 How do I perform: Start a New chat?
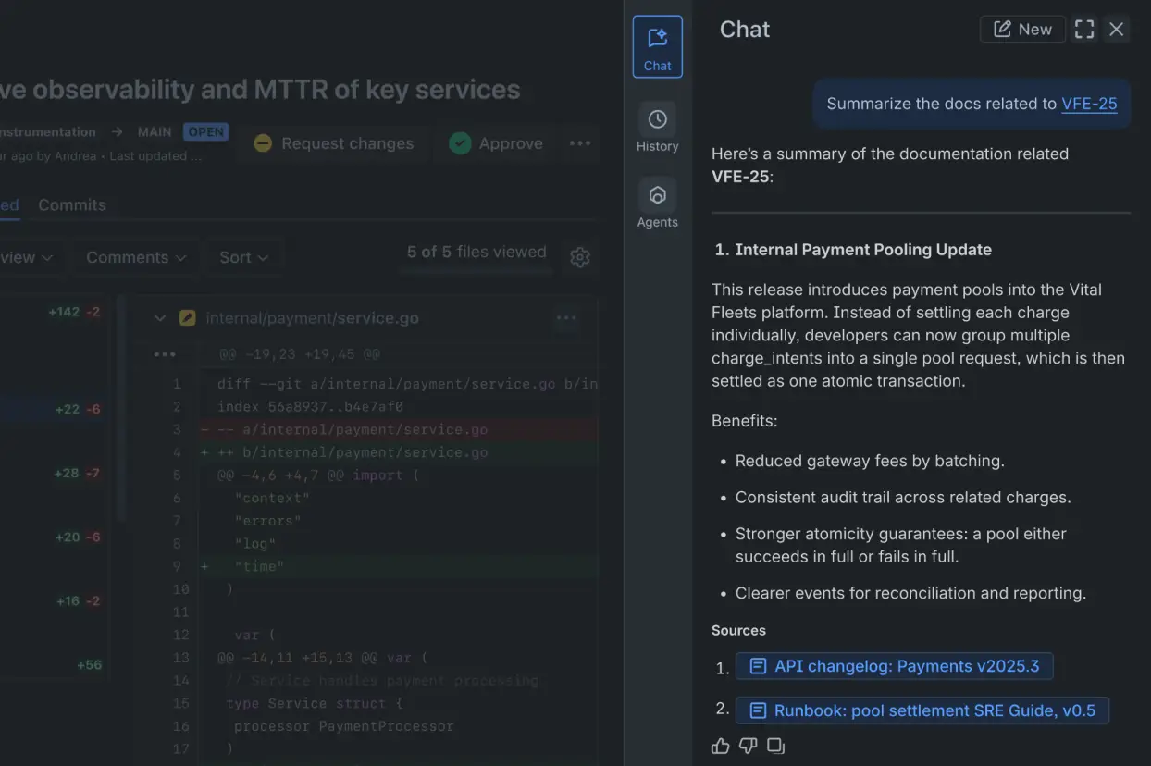[x=1022, y=30]
